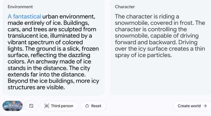The width and height of the screenshot is (211, 116).
Task: Click the highlighted "A fantastical" text
Action: tap(24, 17)
